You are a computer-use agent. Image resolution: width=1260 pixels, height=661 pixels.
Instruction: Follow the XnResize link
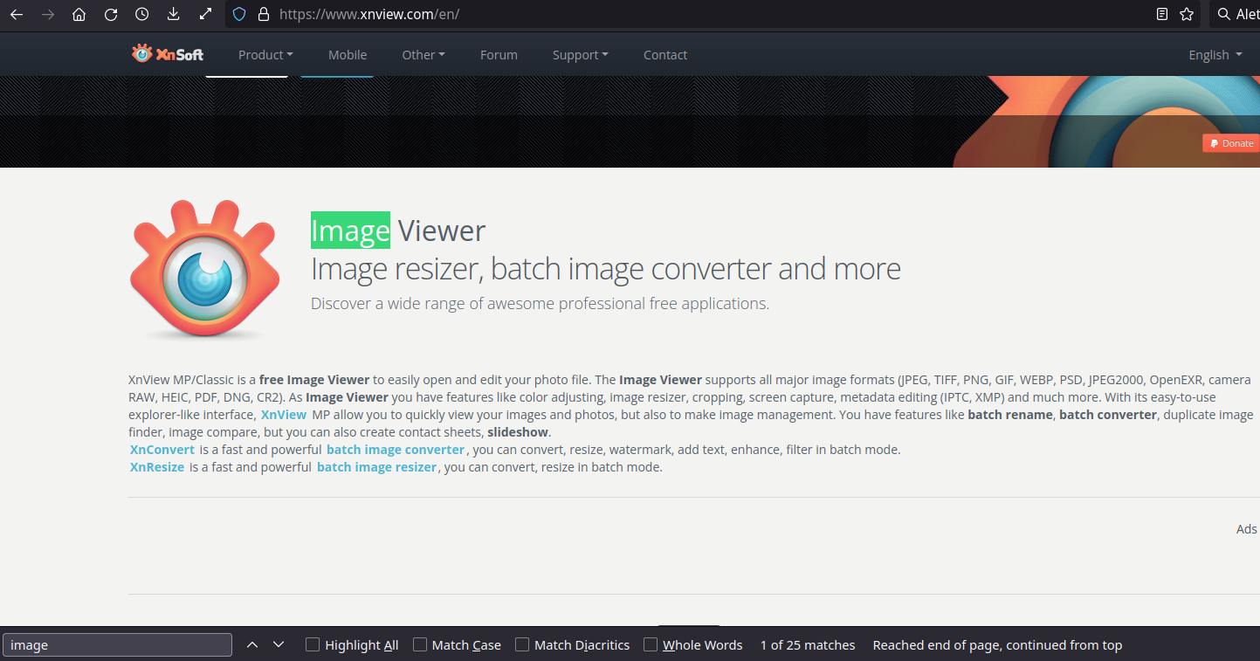[x=157, y=467]
